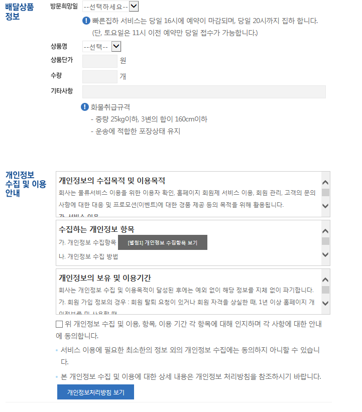Image resolution: width=362 pixels, height=412 pixels.
Task: Click up arrow in 수집하는 개인정보 항목 box
Action: [x=325, y=231]
